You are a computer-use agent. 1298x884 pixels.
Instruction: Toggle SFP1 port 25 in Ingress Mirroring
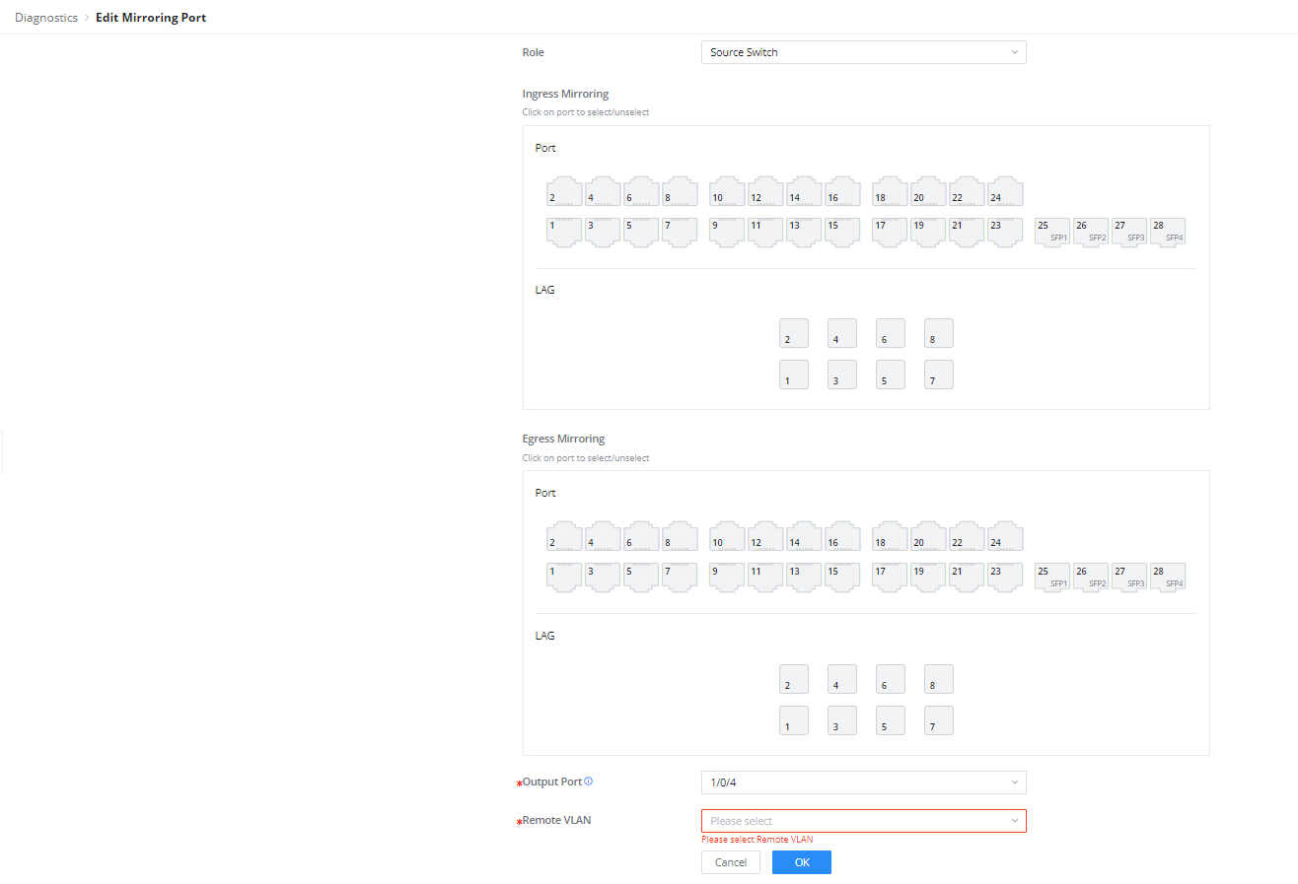1052,232
